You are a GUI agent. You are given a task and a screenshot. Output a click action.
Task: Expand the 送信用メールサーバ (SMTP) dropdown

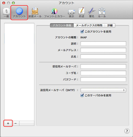click(x=103, y=90)
